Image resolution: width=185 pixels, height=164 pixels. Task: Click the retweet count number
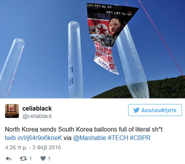[x=30, y=159]
